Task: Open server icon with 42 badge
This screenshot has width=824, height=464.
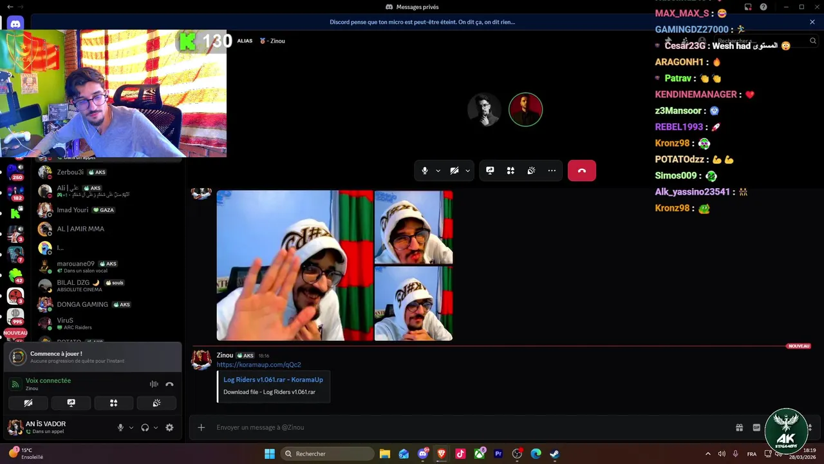Action: [x=15, y=275]
